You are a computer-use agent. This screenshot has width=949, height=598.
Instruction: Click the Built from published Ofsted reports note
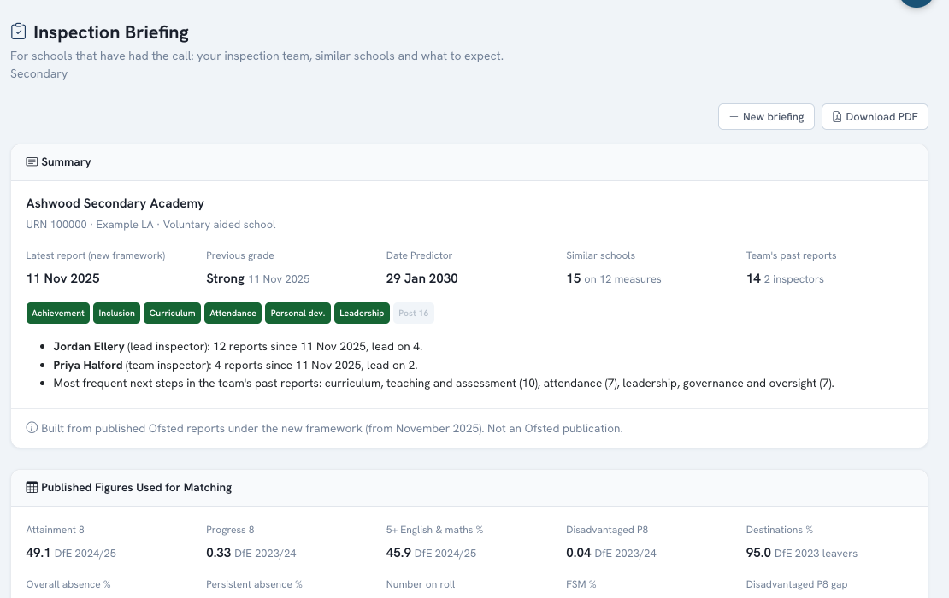click(332, 428)
